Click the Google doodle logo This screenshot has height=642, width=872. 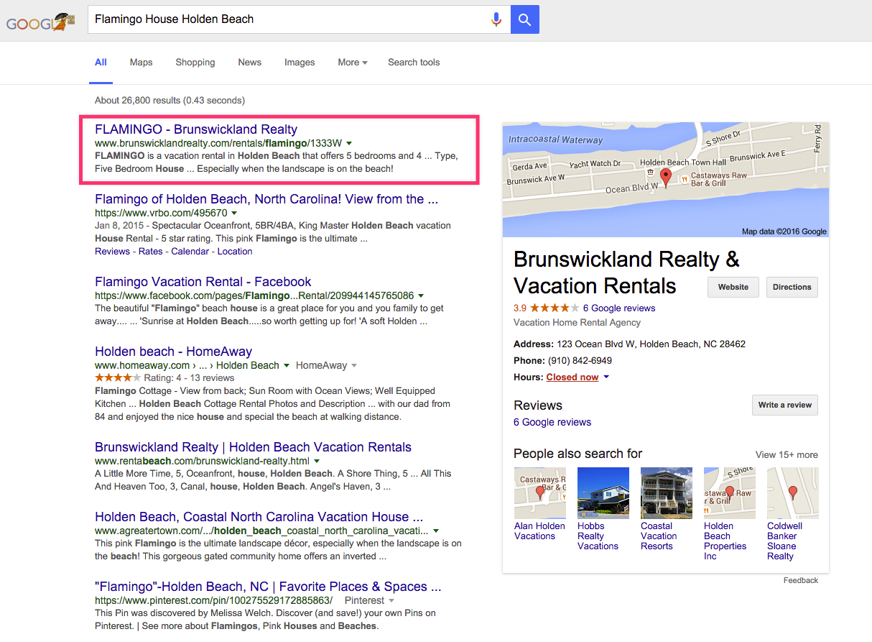[x=40, y=22]
